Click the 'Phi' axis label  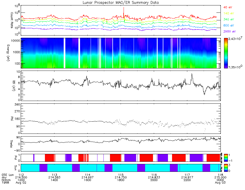pos(12,119)
